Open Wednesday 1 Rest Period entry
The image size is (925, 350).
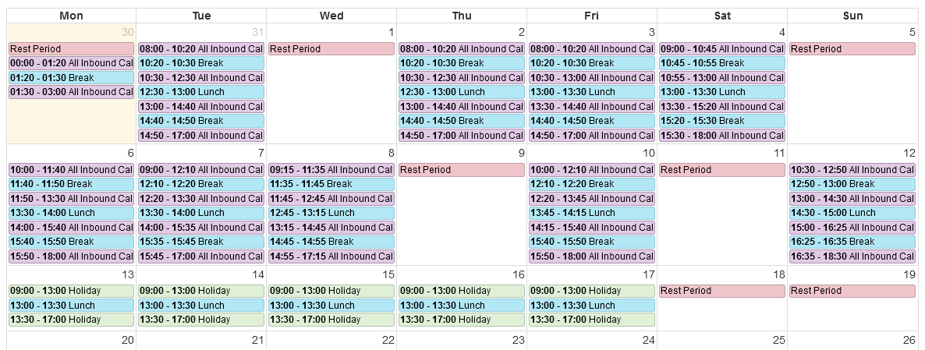[x=331, y=49]
